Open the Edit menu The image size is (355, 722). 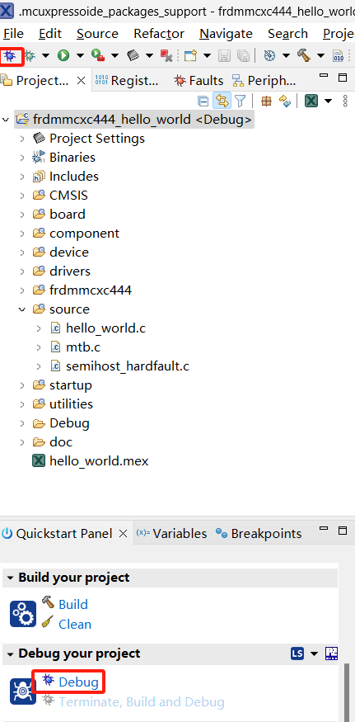pyautogui.click(x=50, y=34)
